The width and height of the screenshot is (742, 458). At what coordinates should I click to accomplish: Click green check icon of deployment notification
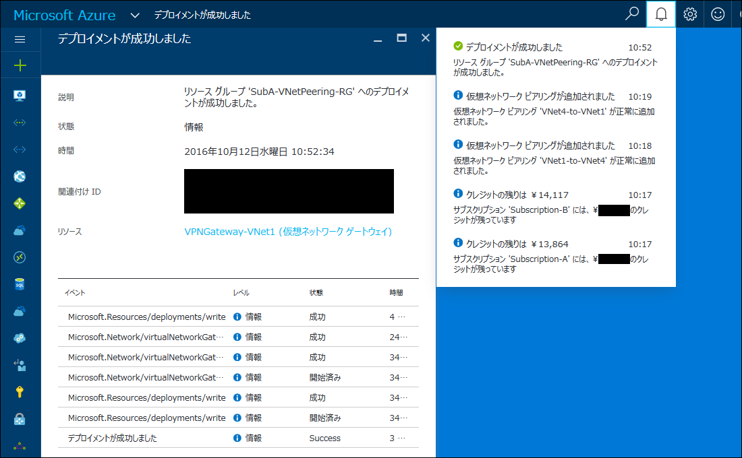(x=457, y=46)
